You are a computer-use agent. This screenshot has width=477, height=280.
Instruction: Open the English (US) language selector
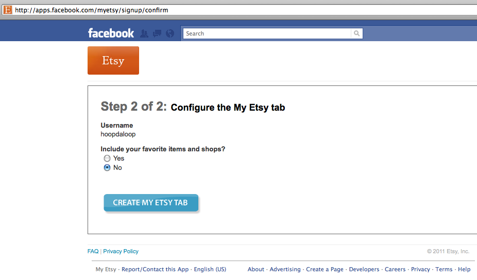point(210,269)
